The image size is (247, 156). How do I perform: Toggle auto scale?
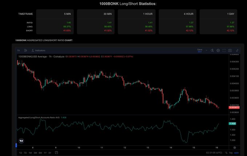point(236,153)
